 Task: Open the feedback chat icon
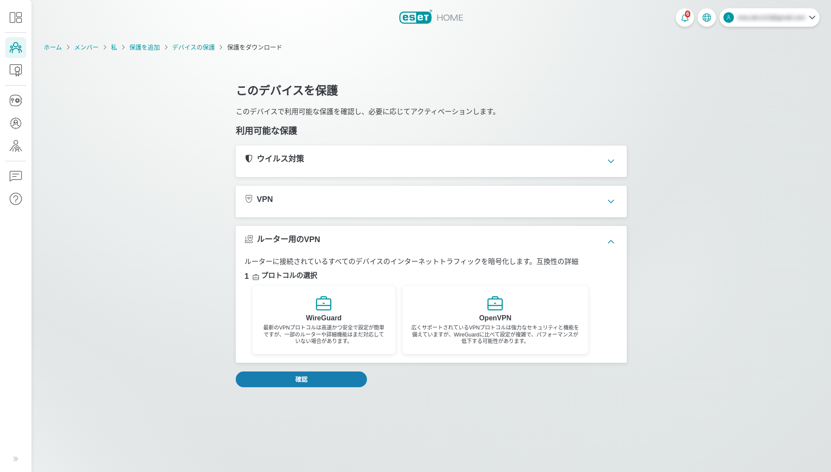point(16,176)
